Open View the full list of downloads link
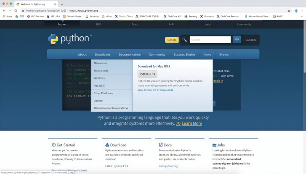Viewport: 306px width, 174px height. [155, 90]
